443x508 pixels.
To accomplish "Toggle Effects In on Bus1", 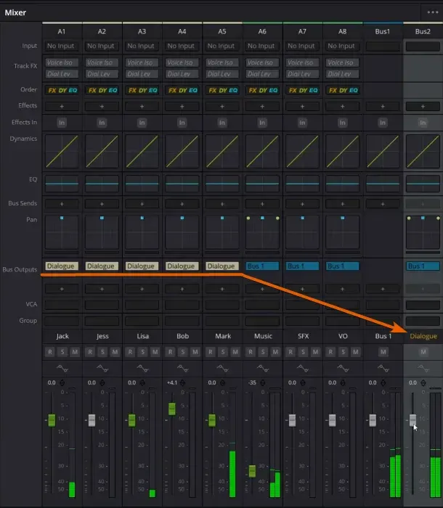I will [383, 123].
